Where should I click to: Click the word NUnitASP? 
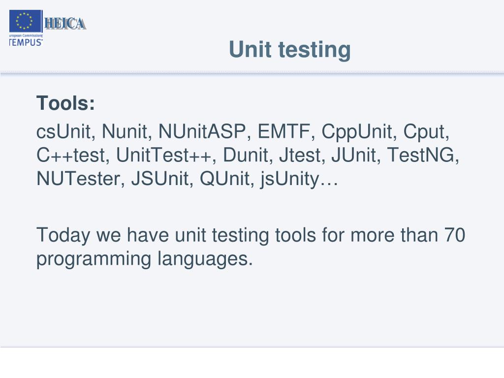(x=201, y=131)
